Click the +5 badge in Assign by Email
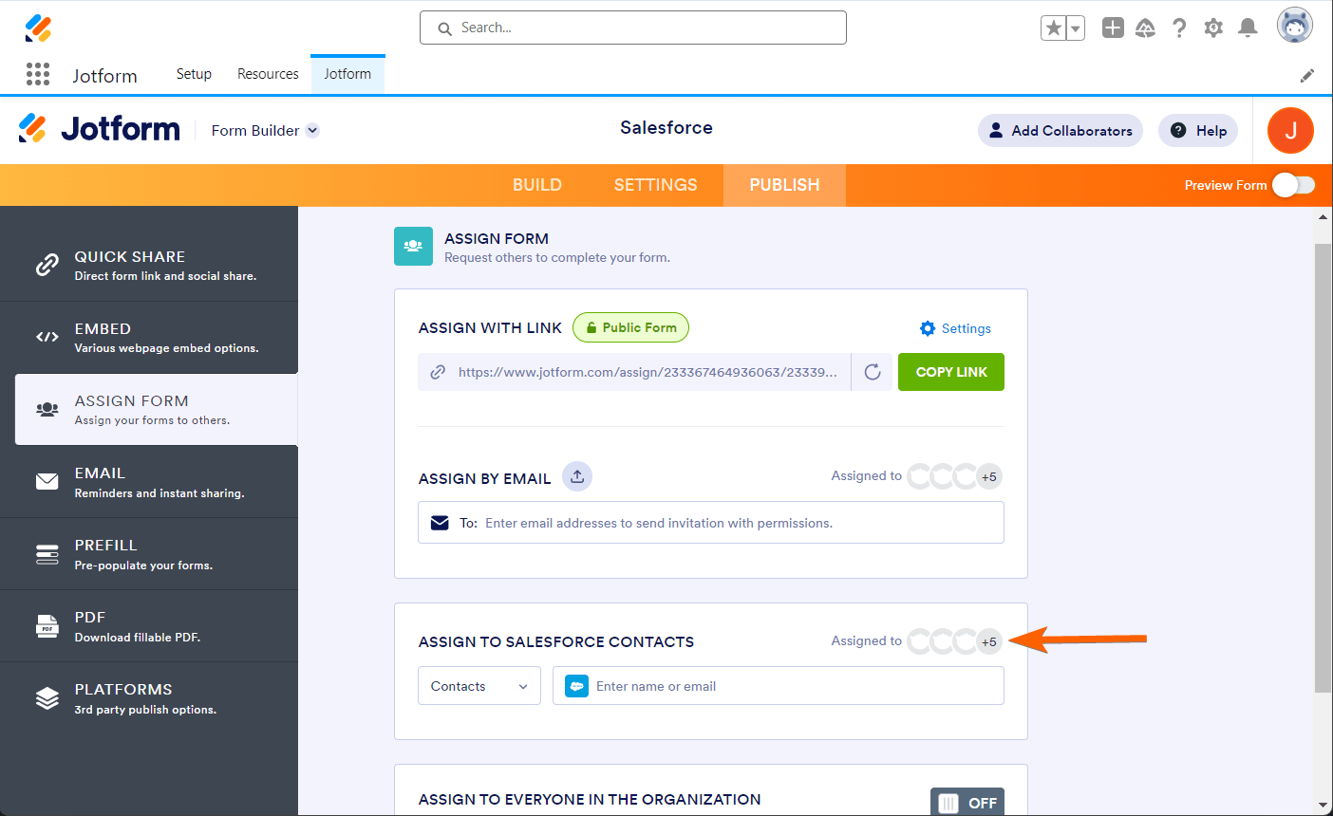 coord(989,476)
